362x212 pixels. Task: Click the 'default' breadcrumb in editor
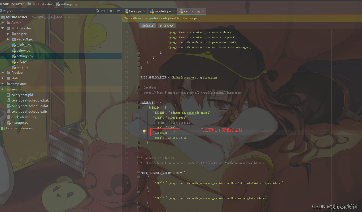[x=148, y=26]
